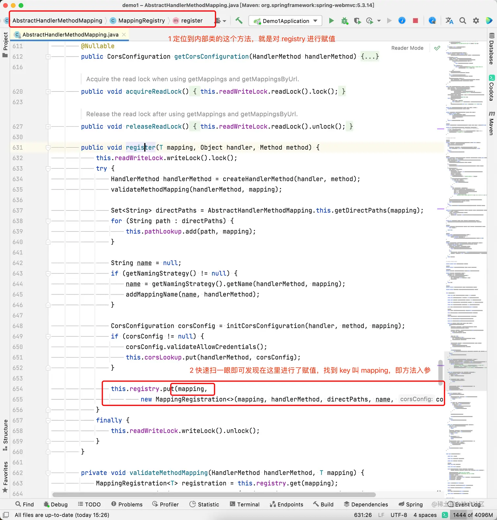Expand folded code {...} placeholder on line 612
This screenshot has height=520, width=497.
pyautogui.click(x=370, y=57)
